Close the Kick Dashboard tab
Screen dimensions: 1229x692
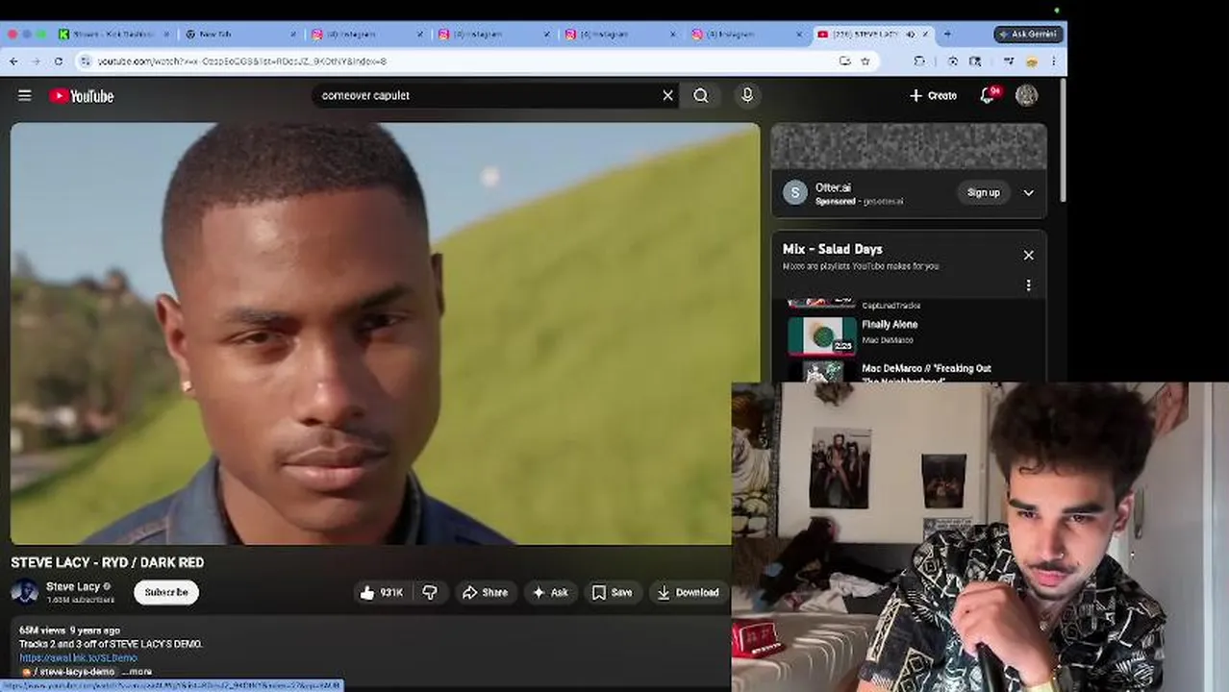[165, 34]
